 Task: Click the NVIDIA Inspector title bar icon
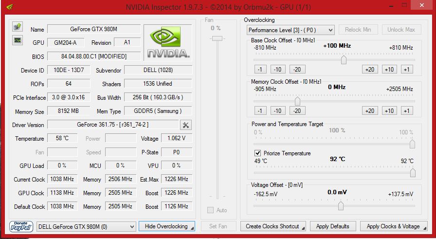(9, 7)
